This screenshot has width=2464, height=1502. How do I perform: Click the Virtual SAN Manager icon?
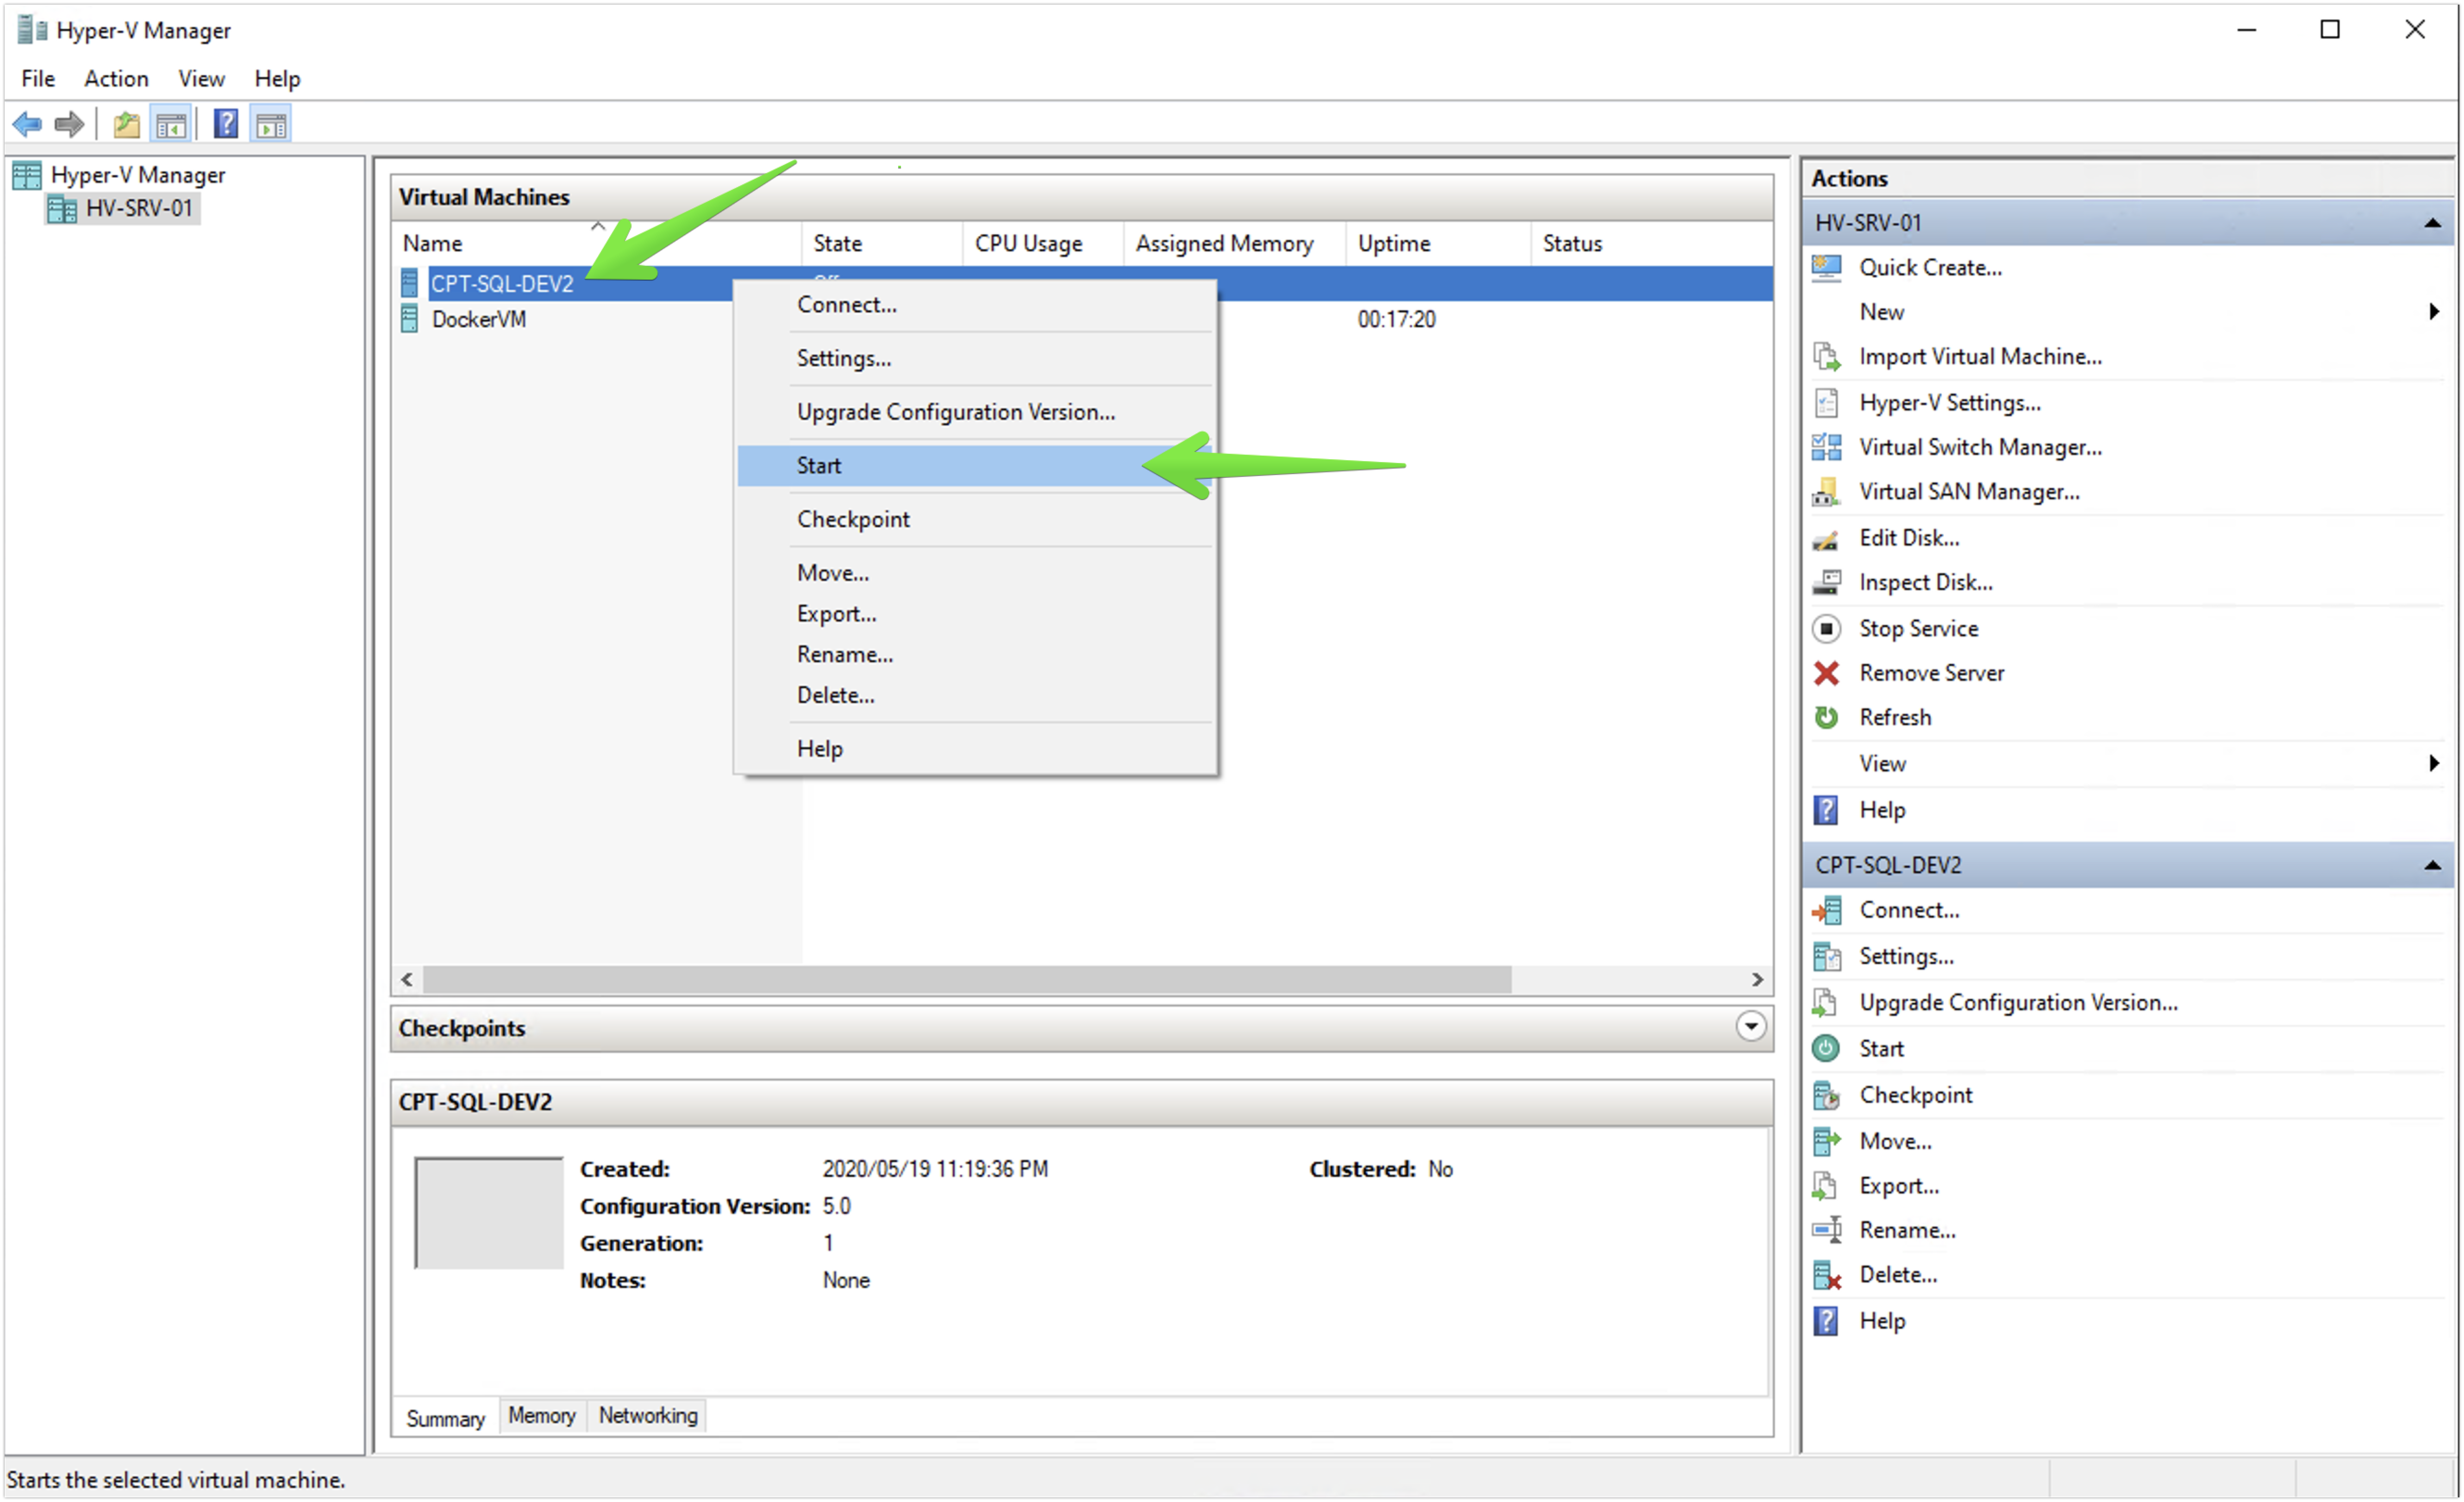[x=1826, y=492]
